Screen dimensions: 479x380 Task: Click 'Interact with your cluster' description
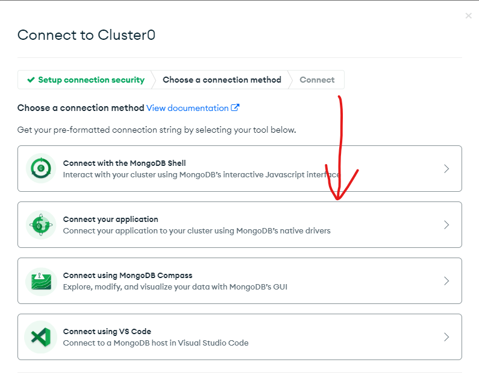[202, 174]
